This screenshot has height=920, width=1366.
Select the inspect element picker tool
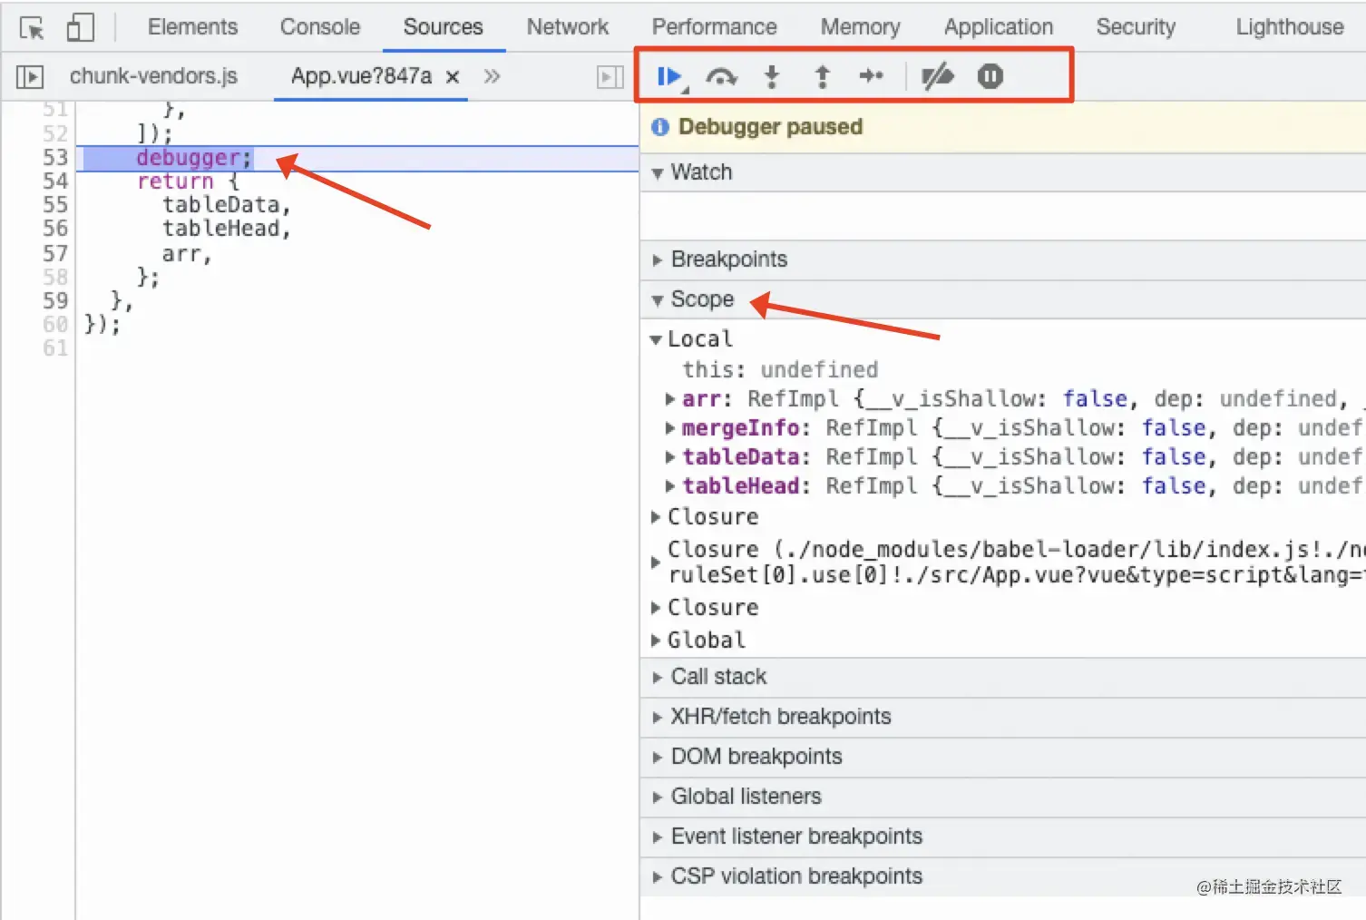pos(30,26)
